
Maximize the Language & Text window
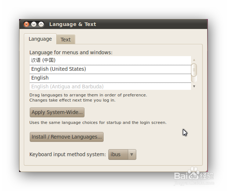click(x=41, y=24)
